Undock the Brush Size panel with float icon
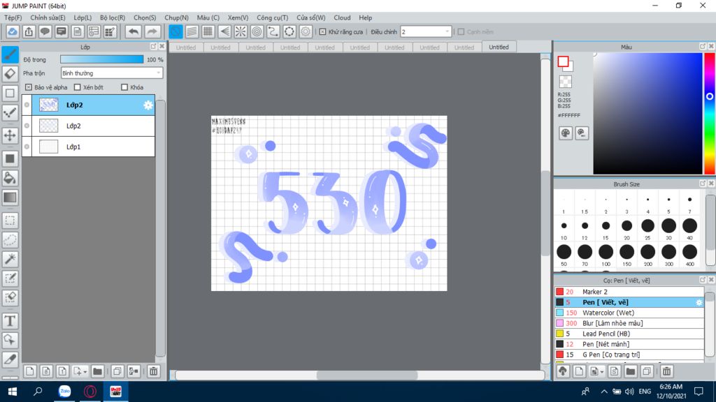716x402 pixels. click(x=703, y=184)
